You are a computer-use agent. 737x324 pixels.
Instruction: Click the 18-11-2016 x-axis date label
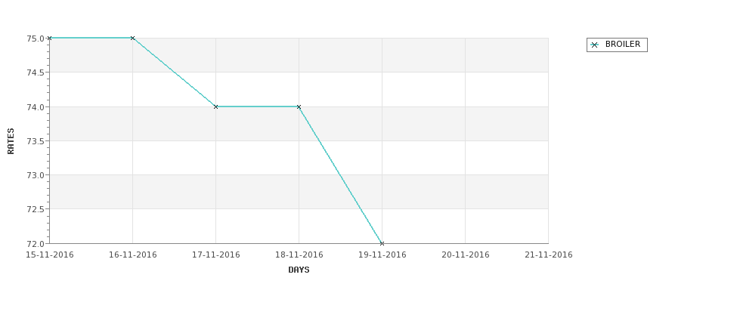pos(299,255)
